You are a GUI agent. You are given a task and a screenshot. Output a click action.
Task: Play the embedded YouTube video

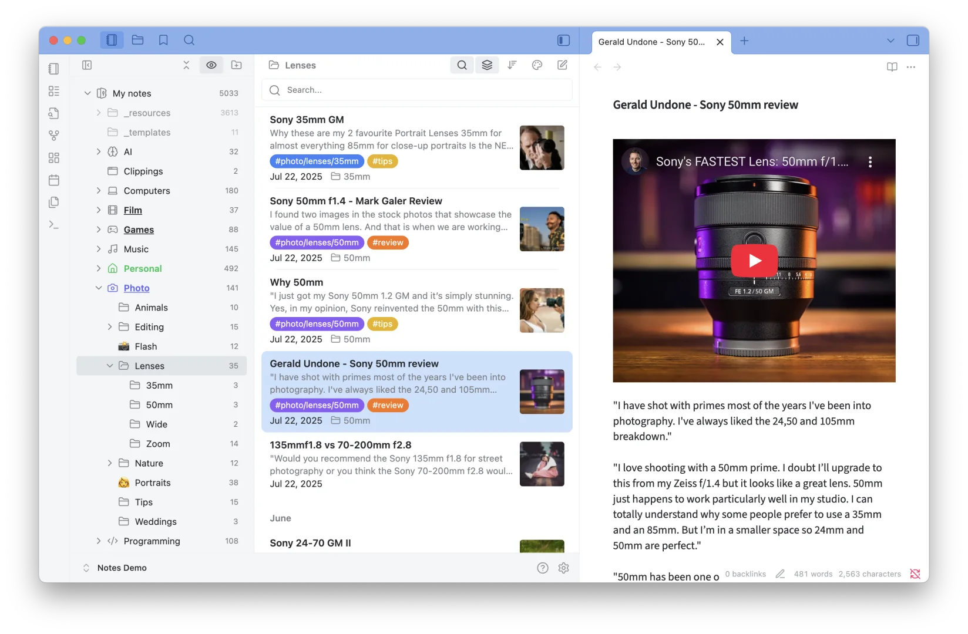754,261
